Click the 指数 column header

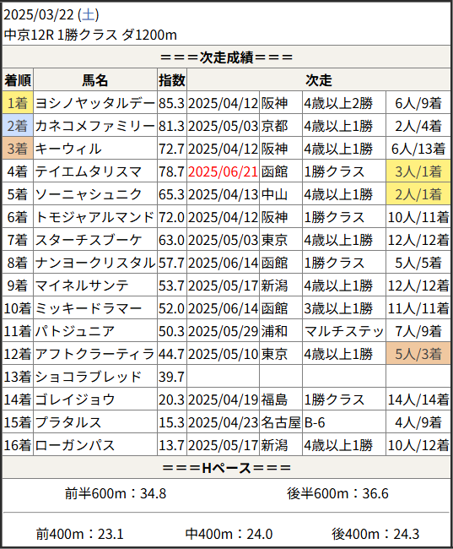click(172, 80)
